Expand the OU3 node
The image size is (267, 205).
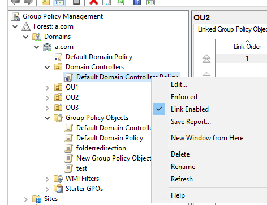tap(47, 108)
